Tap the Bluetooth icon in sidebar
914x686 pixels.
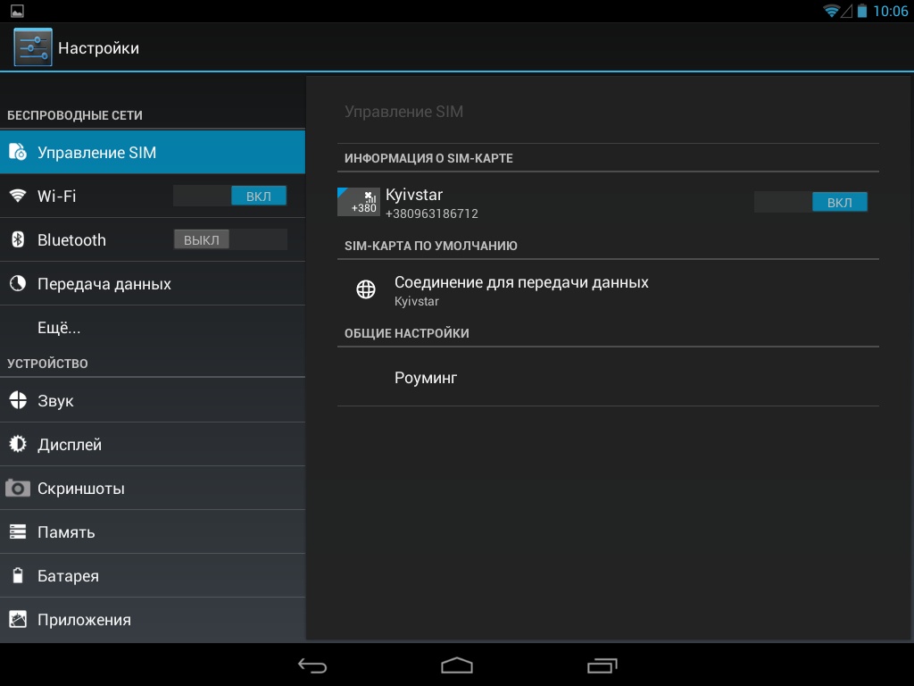(x=18, y=239)
